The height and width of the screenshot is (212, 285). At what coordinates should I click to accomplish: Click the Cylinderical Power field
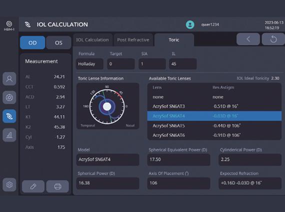pos(250,160)
